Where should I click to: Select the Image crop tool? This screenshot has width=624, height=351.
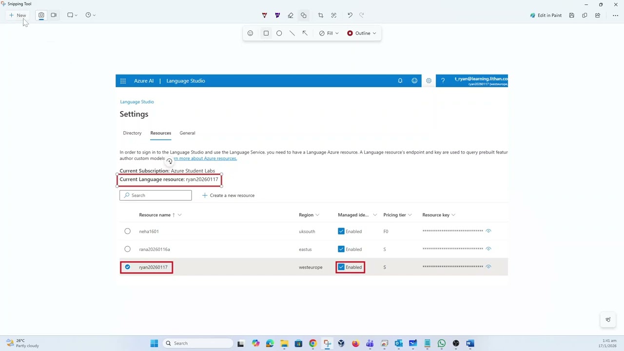[320, 15]
